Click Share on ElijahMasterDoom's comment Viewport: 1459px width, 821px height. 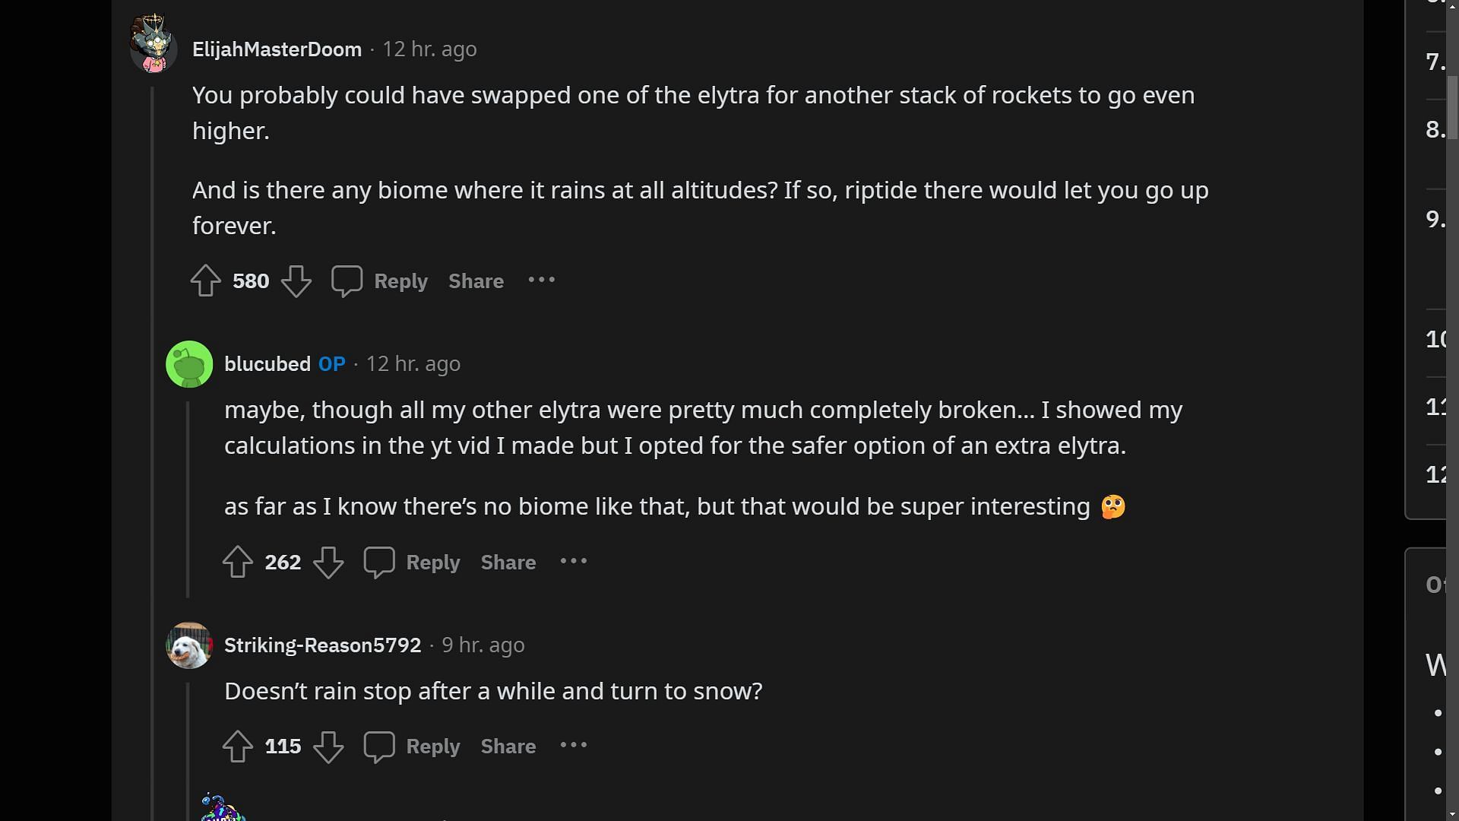pos(476,281)
